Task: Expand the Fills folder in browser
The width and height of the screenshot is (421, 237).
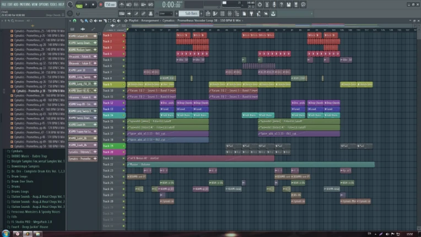Action: coord(14,217)
